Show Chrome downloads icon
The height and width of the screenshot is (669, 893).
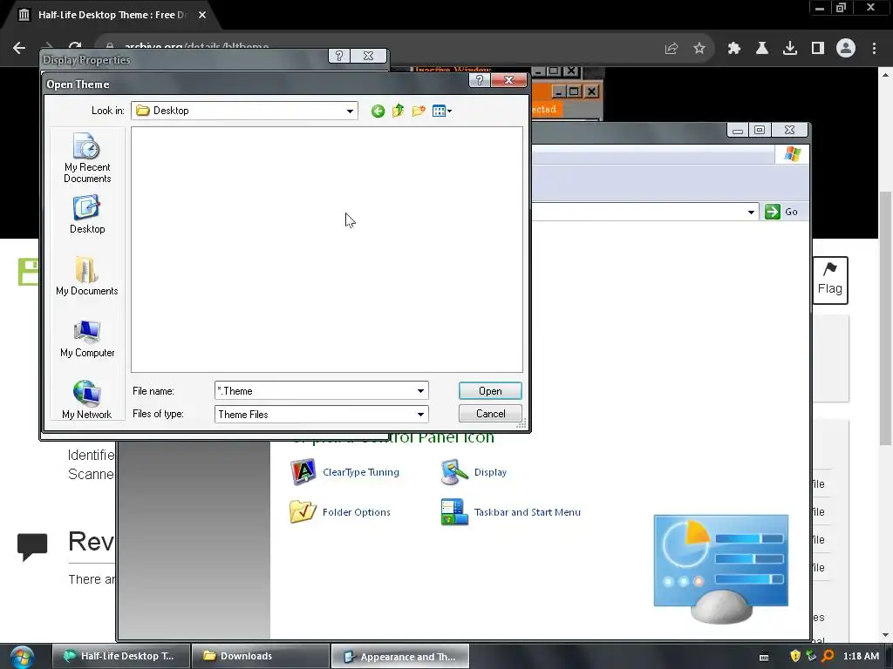[790, 49]
